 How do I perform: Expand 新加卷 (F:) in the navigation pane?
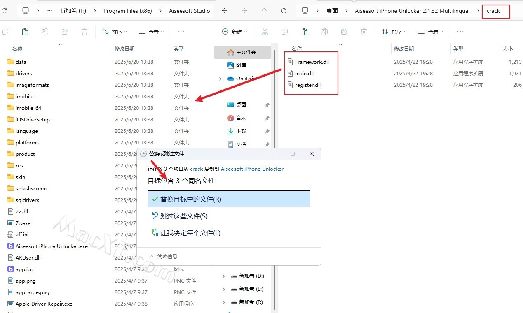[x=224, y=302]
